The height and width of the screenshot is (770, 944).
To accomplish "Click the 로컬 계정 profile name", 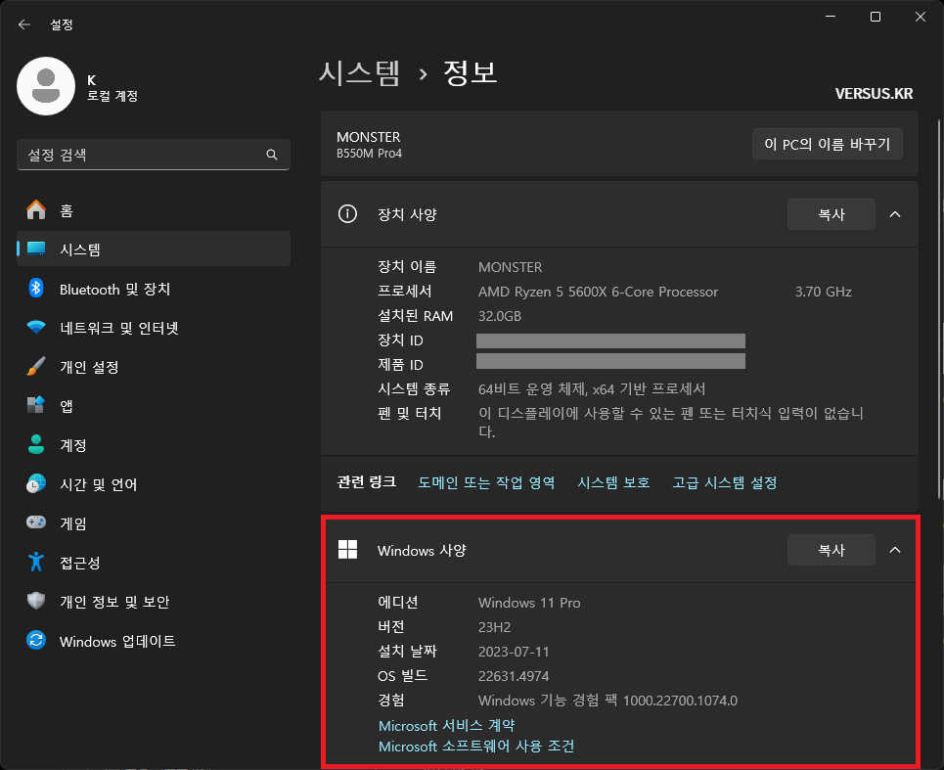I will click(x=112, y=96).
